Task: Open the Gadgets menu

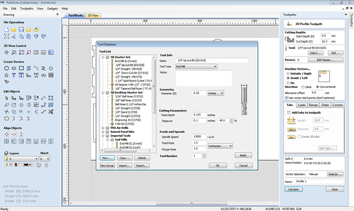Action: (52, 8)
